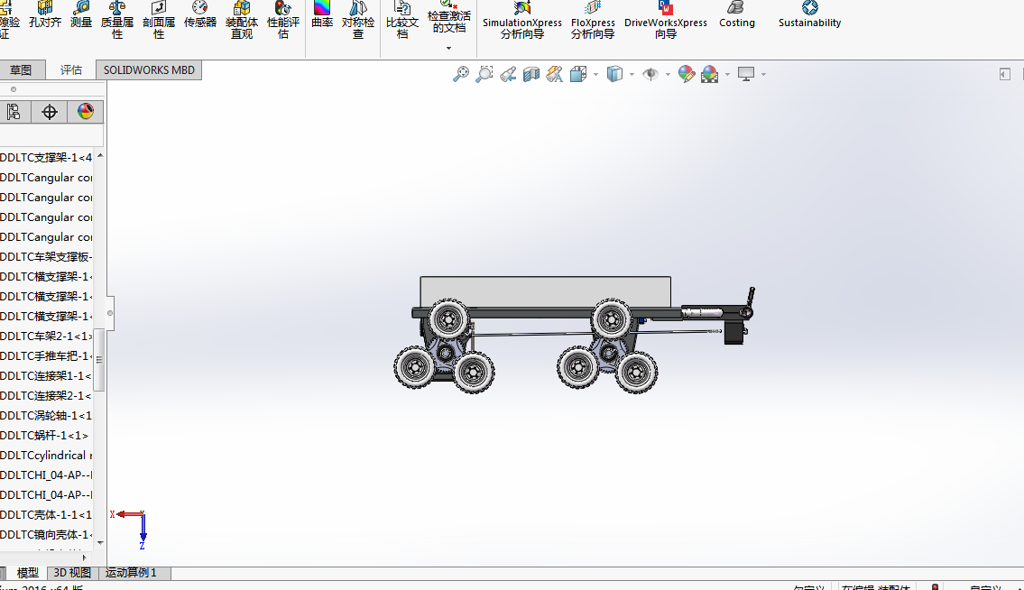The image size is (1024, 590).
Task: Click the Dynamic Annotation Views icon
Action: pos(555,75)
